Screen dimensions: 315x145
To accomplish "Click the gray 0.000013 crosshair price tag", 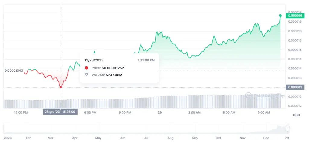I will coord(295,87).
